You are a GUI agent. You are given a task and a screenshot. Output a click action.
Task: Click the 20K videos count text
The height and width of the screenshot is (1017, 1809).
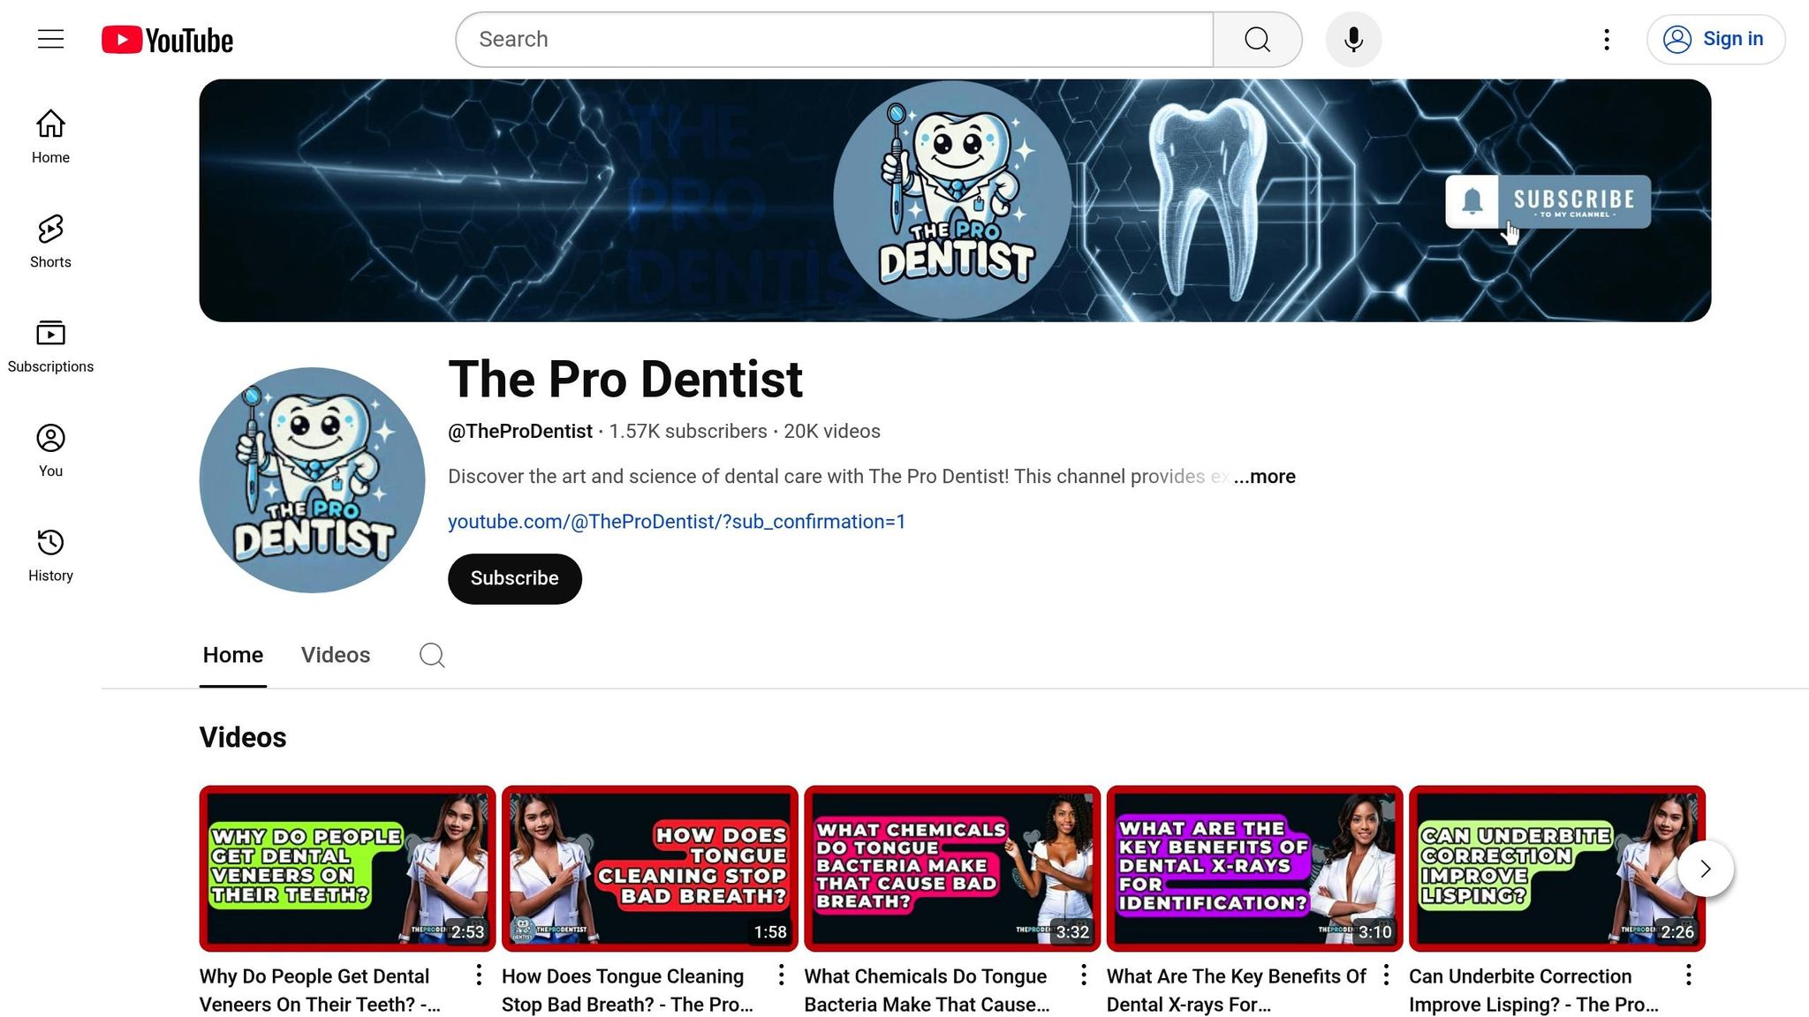(x=832, y=432)
